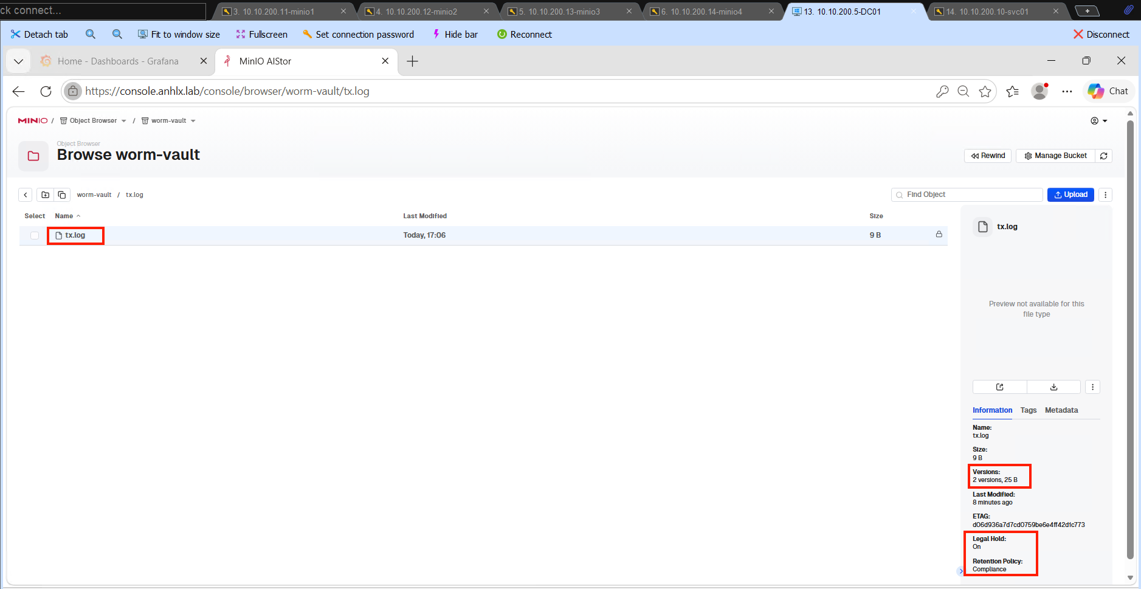Refresh the bucket object list
The image size is (1141, 589).
(x=1104, y=156)
